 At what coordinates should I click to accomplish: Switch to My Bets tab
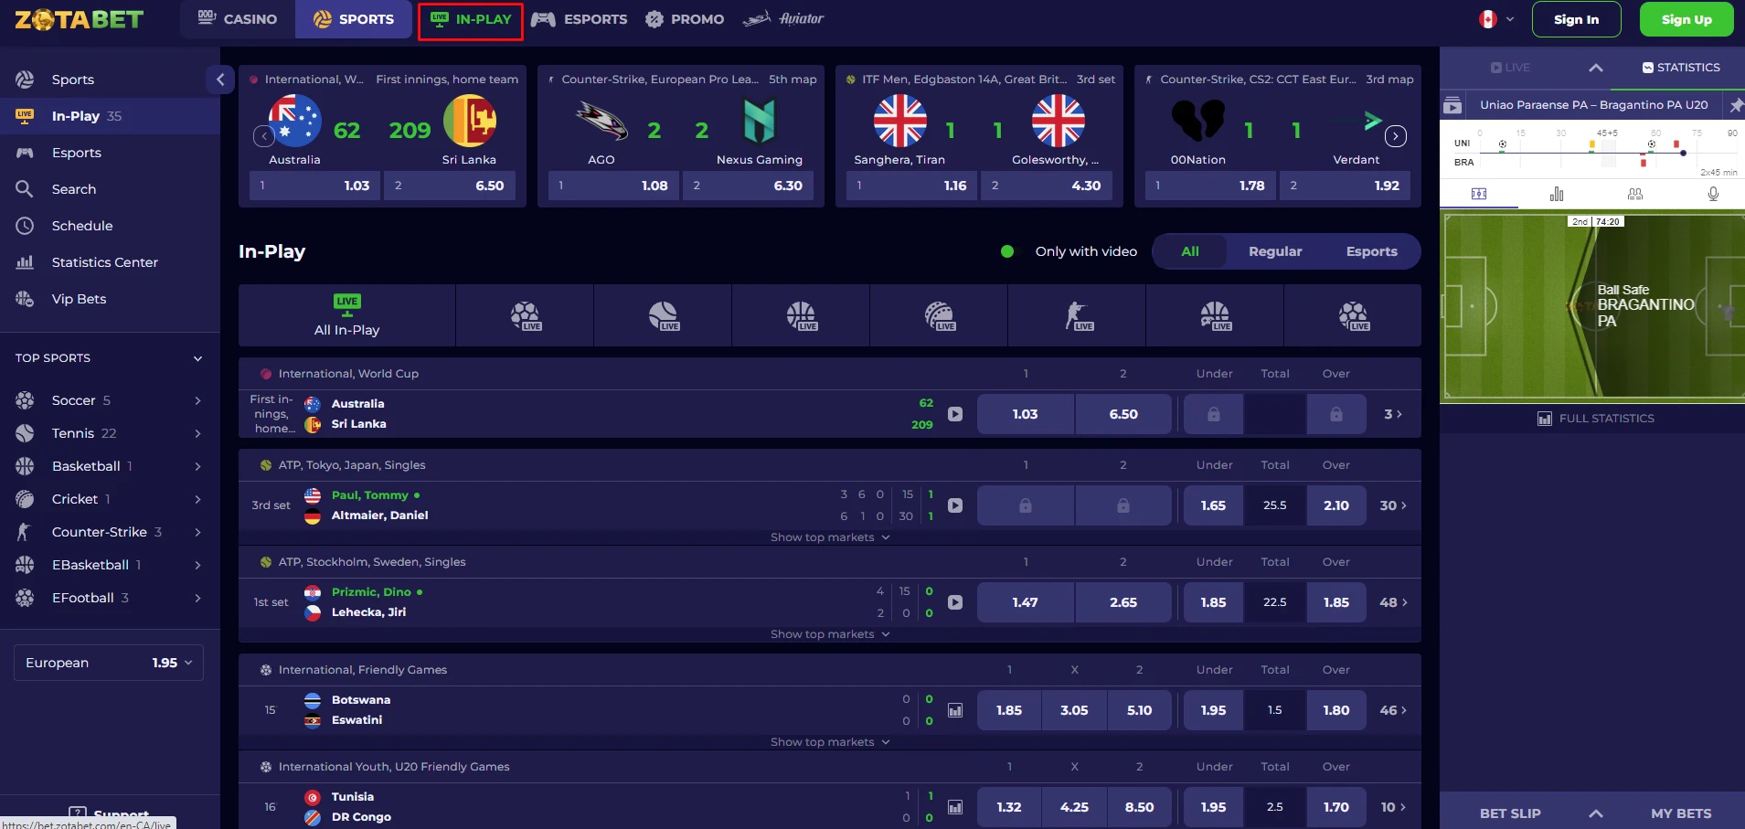click(1680, 813)
